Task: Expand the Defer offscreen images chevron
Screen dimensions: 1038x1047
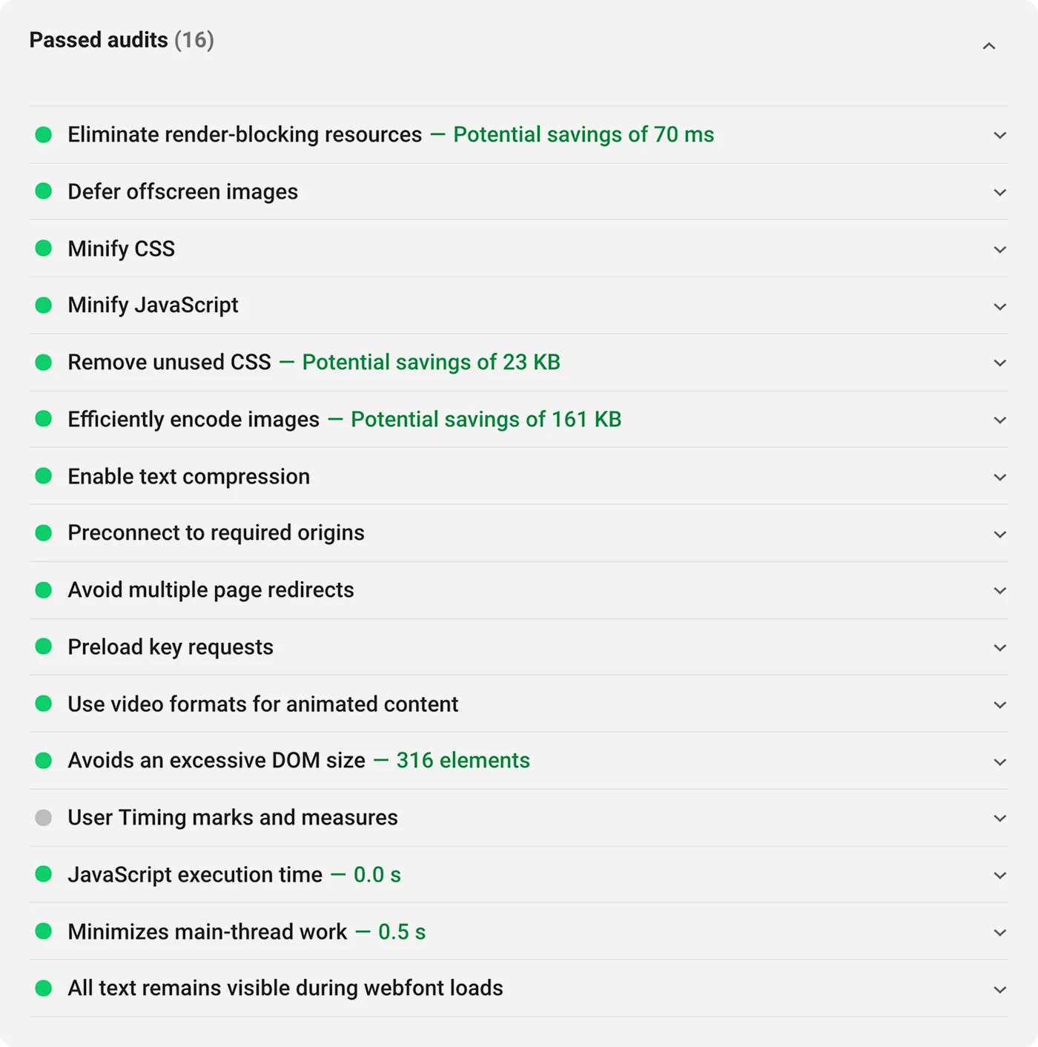Action: [999, 192]
